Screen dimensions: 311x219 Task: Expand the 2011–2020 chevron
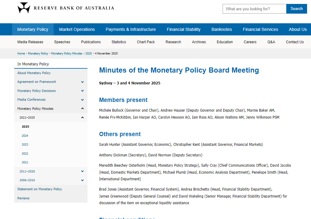tap(83, 171)
